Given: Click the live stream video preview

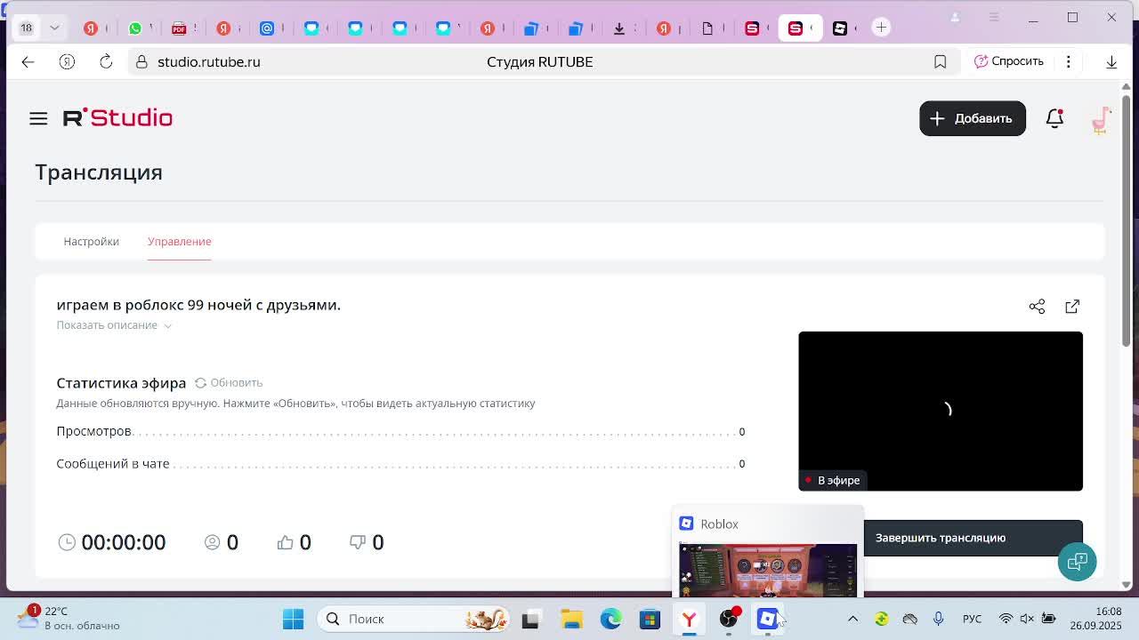Looking at the screenshot, I should click(x=941, y=411).
